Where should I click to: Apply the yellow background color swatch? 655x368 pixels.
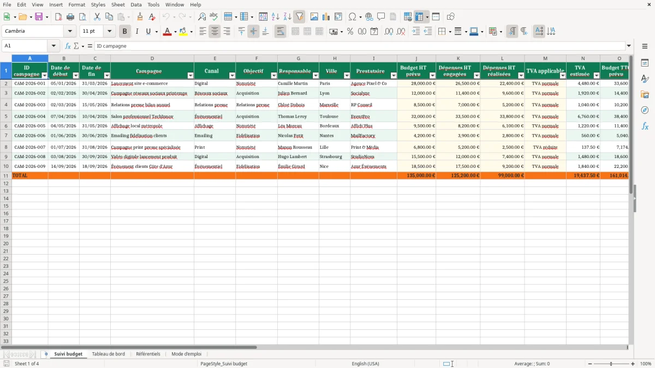click(183, 32)
